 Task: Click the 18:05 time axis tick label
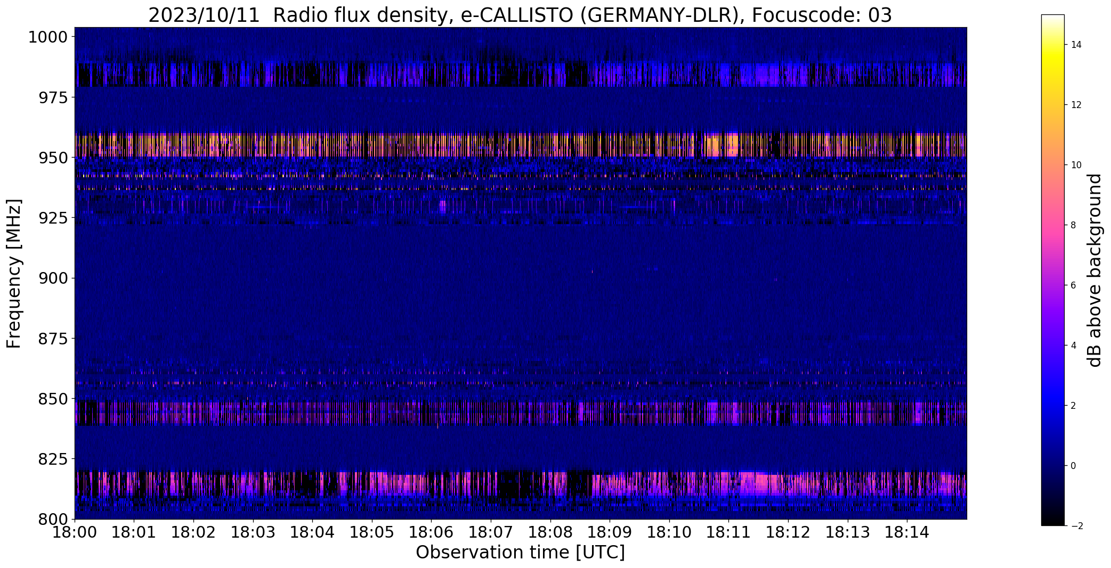tap(371, 532)
